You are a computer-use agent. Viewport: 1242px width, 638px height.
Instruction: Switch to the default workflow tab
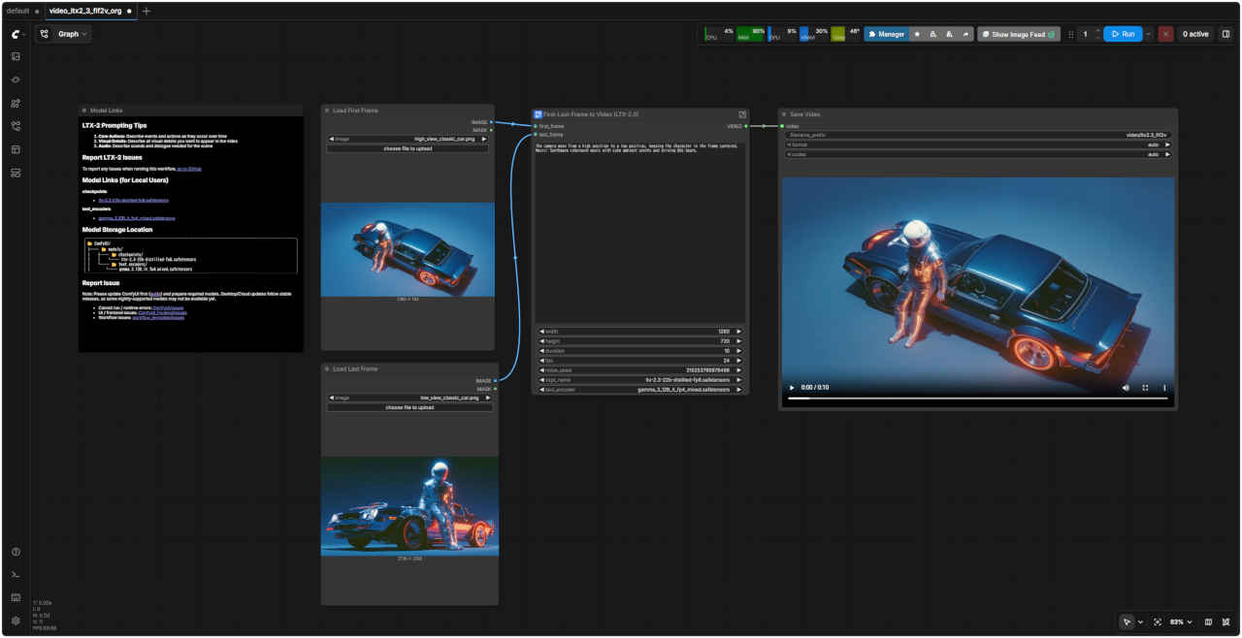point(18,11)
